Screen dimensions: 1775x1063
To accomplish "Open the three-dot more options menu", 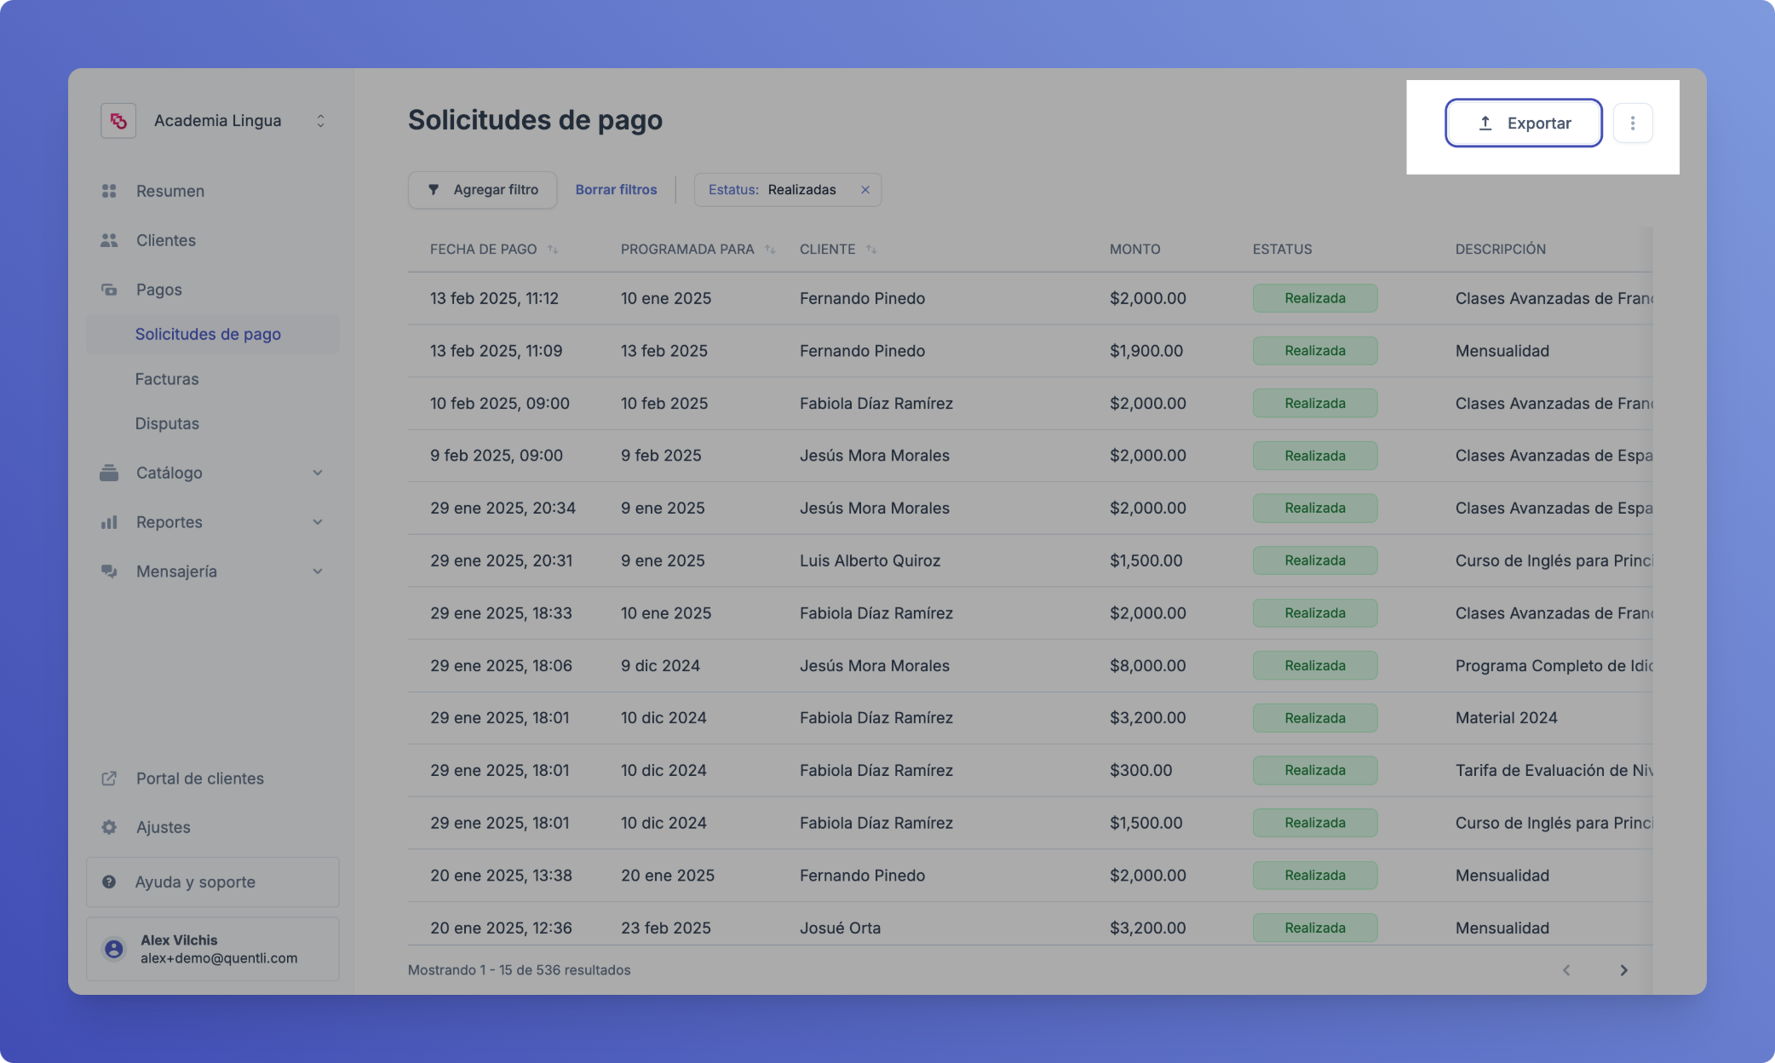I will 1632,124.
